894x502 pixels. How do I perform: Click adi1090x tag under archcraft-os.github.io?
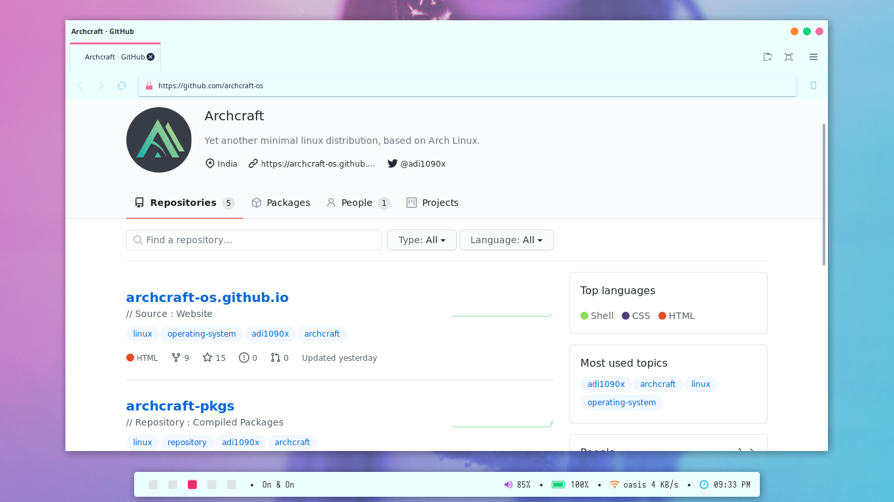270,334
